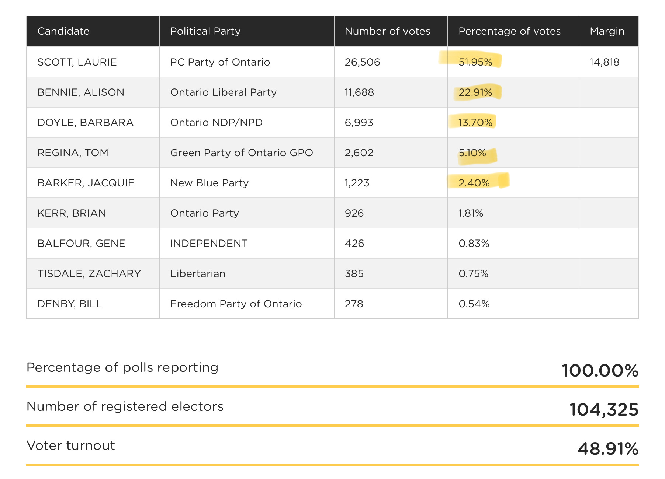This screenshot has width=665, height=479.
Task: Click the Percentage of votes header
Action: 513,31
